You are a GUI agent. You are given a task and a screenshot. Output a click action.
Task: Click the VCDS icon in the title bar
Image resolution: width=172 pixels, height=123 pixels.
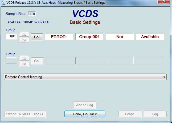pos(3,3)
